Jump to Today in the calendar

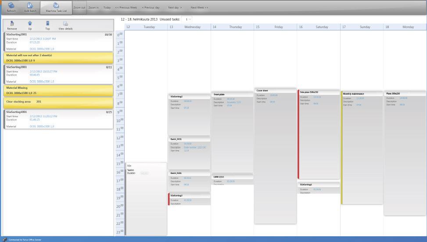point(107,8)
